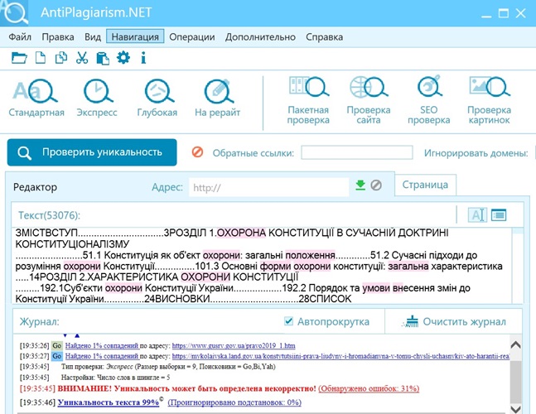Viewport: 536px width, 414px height.
Task: Switch to the Страница tab
Action: pos(425,185)
